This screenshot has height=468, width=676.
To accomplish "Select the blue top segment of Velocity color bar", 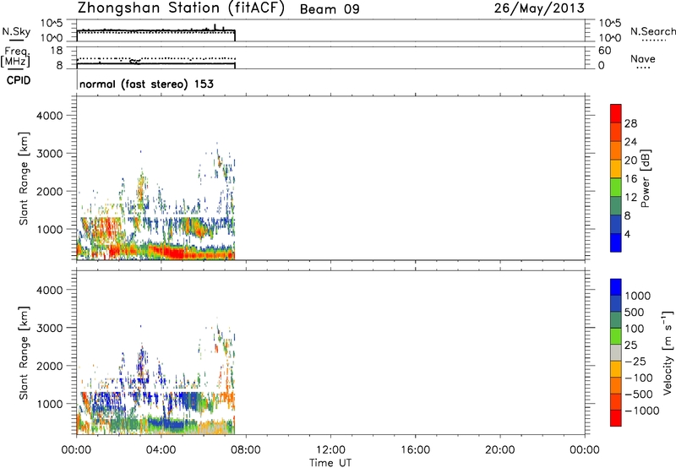I will coord(616,287).
